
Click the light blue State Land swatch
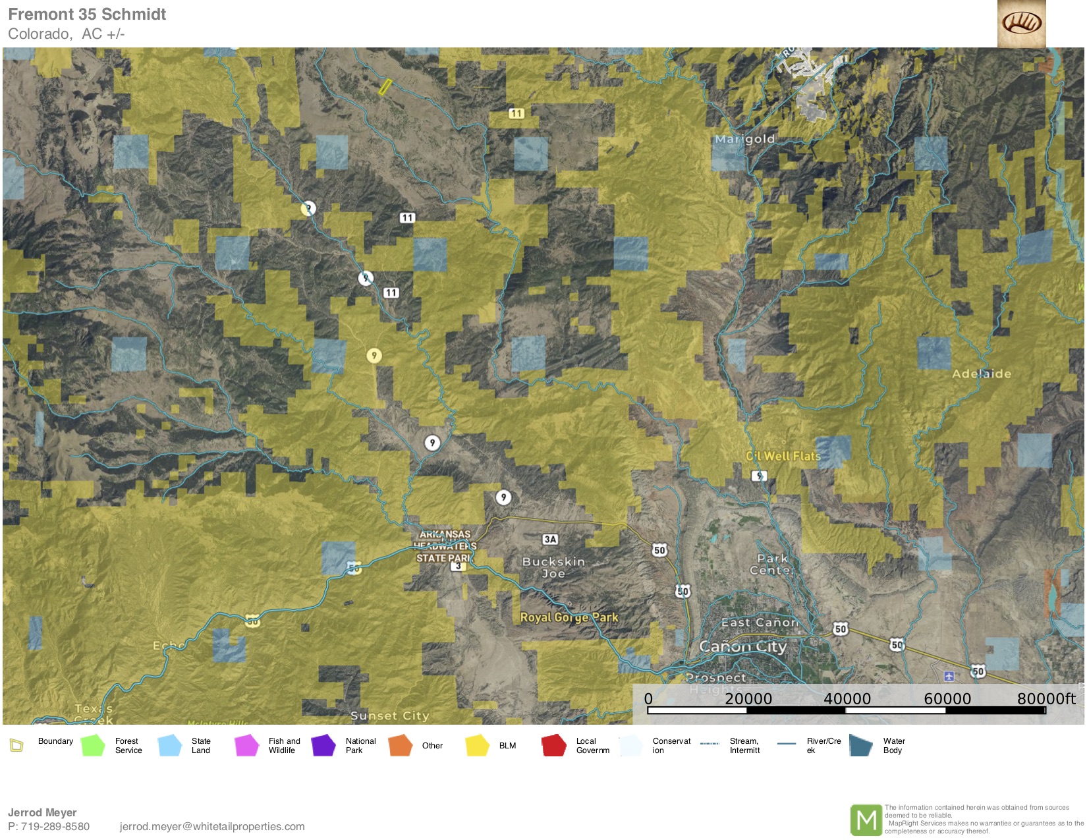point(170,745)
